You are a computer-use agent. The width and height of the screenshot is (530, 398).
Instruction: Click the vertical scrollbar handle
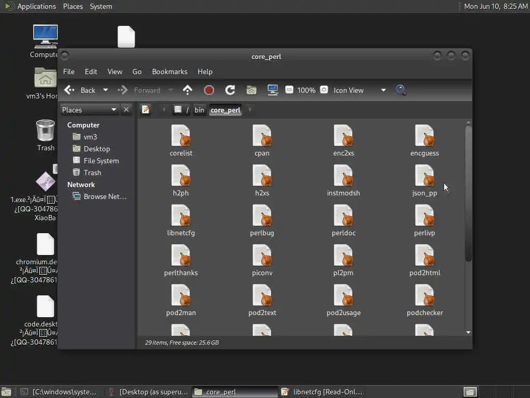(468, 194)
